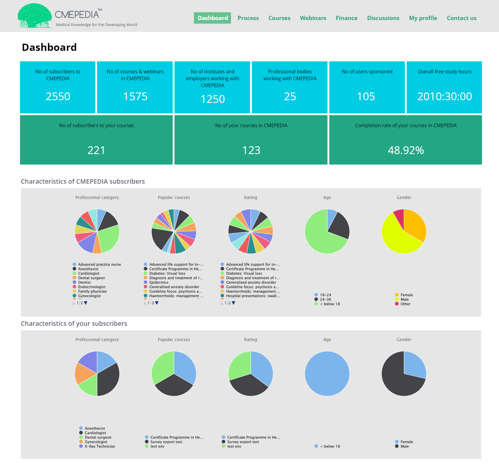Click the CMEPEDIA Rating pie chart
The width and height of the screenshot is (499, 473).
point(251,231)
